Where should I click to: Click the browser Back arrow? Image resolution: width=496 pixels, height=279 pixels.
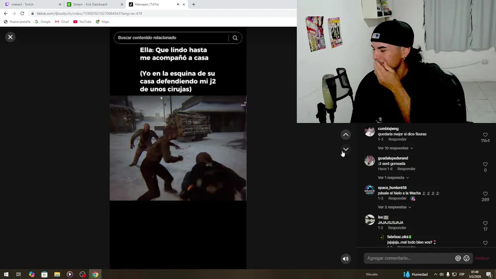[x=5, y=13]
